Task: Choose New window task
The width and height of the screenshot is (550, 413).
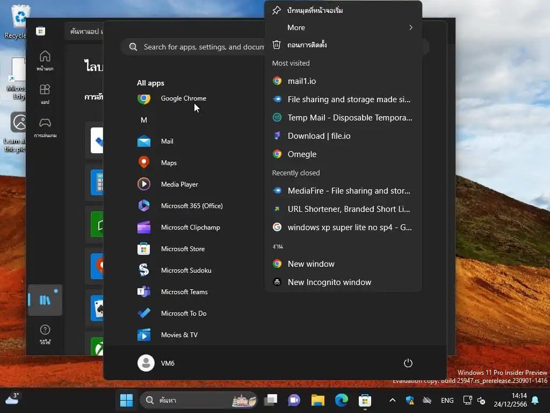Action: point(343,264)
